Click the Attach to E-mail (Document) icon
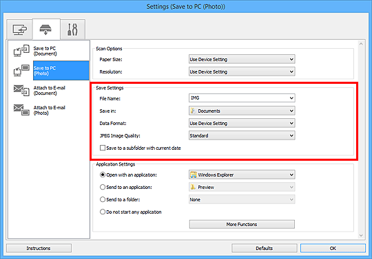 pyautogui.click(x=21, y=91)
